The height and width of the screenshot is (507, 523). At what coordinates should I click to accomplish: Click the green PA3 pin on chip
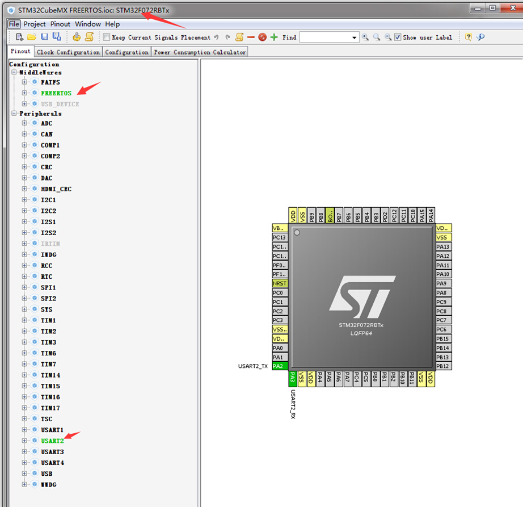pos(293,379)
